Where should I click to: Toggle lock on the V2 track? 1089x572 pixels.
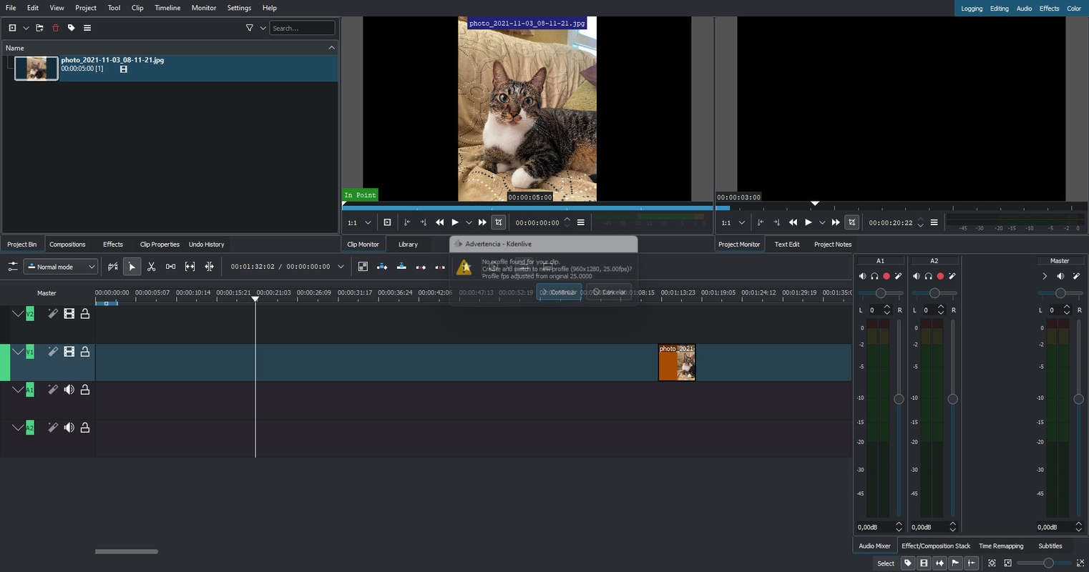(x=84, y=314)
